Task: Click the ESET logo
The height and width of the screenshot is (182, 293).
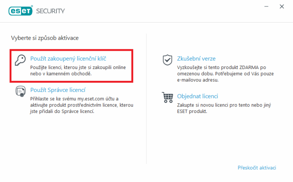Action: tap(21, 11)
